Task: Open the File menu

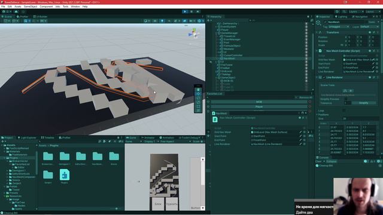Action: point(3,7)
